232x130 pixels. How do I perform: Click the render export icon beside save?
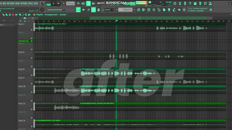[x=200, y=3]
